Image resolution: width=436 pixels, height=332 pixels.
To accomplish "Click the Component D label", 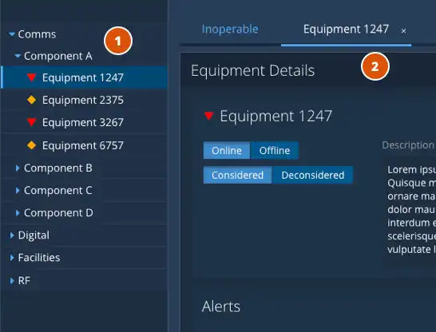I will 58,213.
